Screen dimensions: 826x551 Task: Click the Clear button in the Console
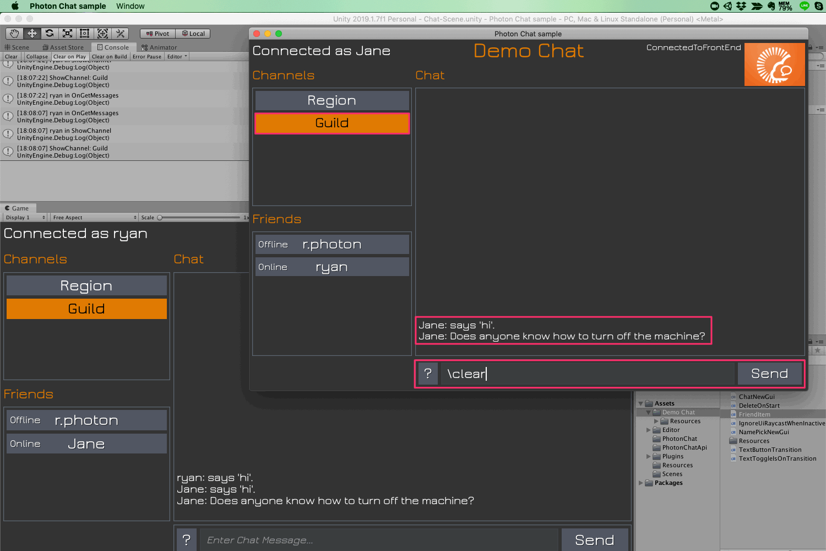[12, 56]
